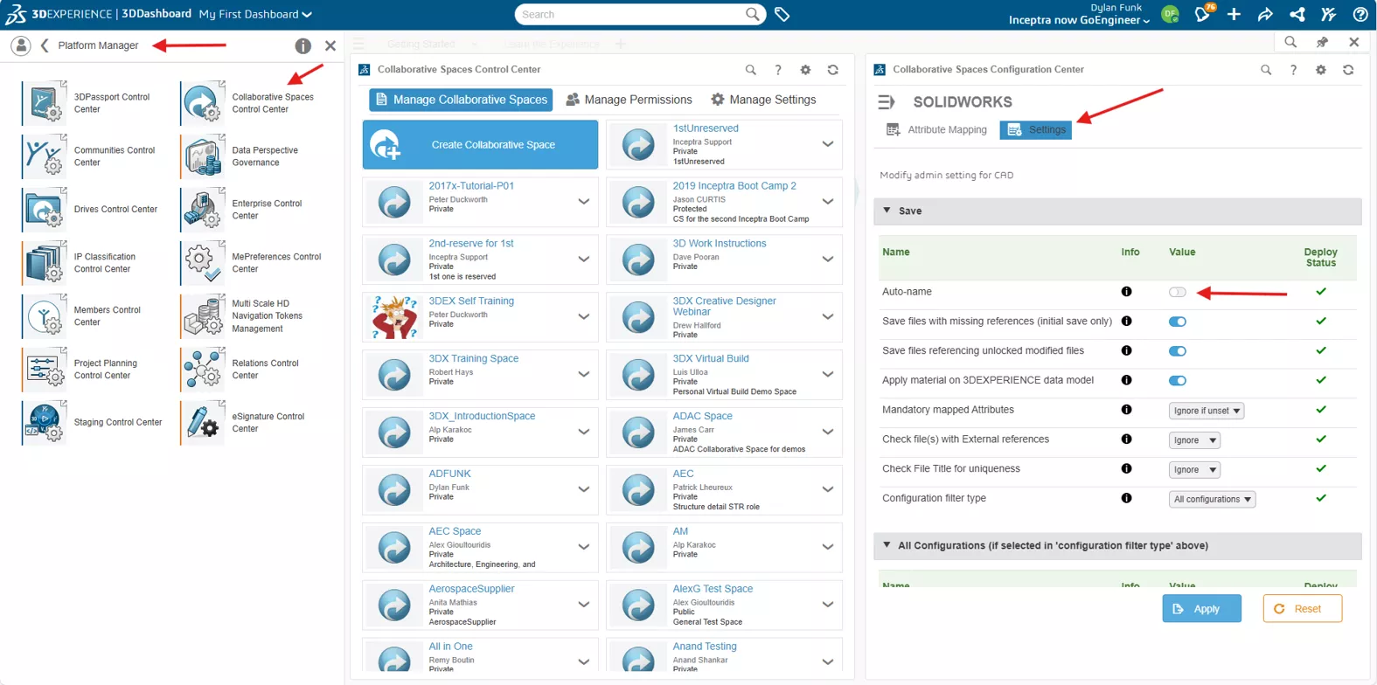Click the top search input field
Viewport: 1377px width, 685px height.
pyautogui.click(x=629, y=14)
